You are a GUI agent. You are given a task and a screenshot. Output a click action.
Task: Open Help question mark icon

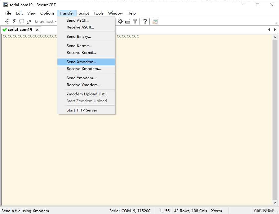point(145,21)
